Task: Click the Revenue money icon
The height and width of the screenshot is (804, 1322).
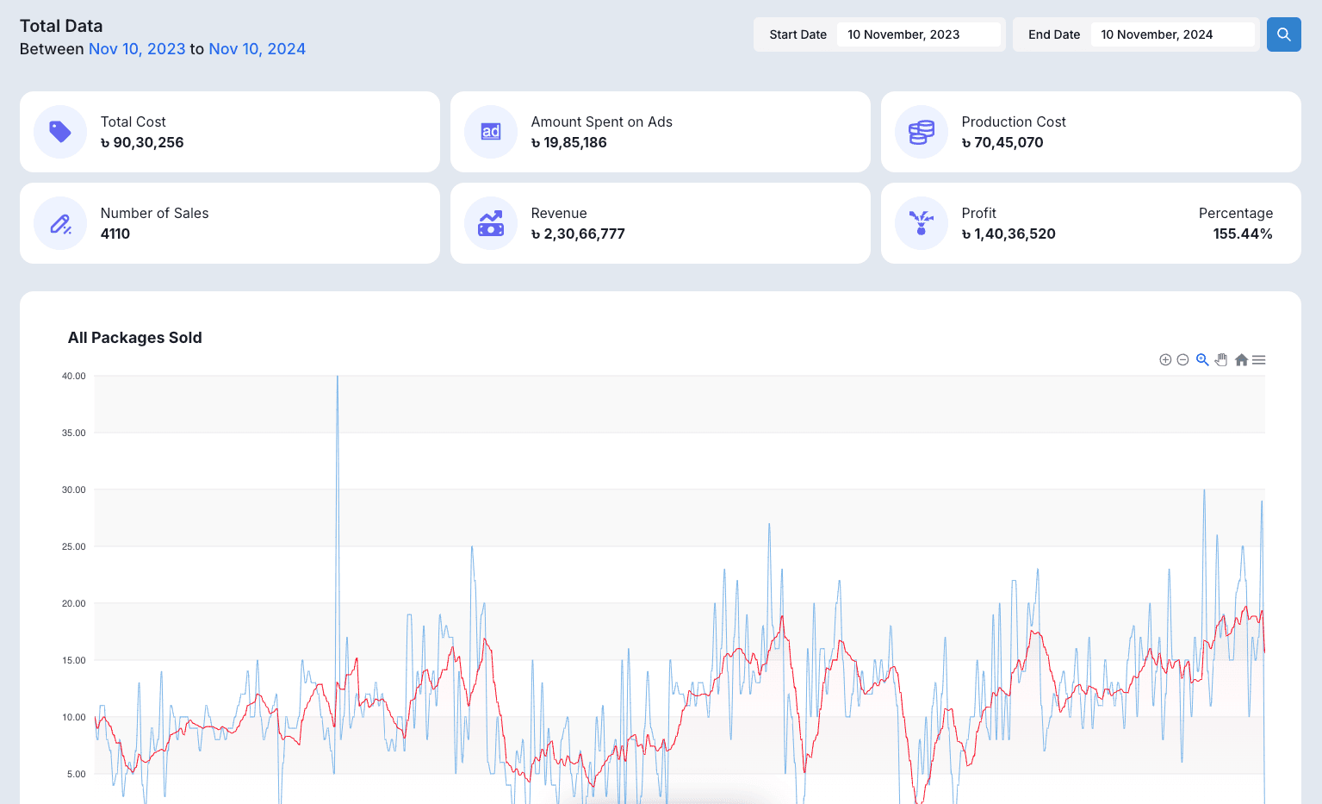Action: click(491, 223)
